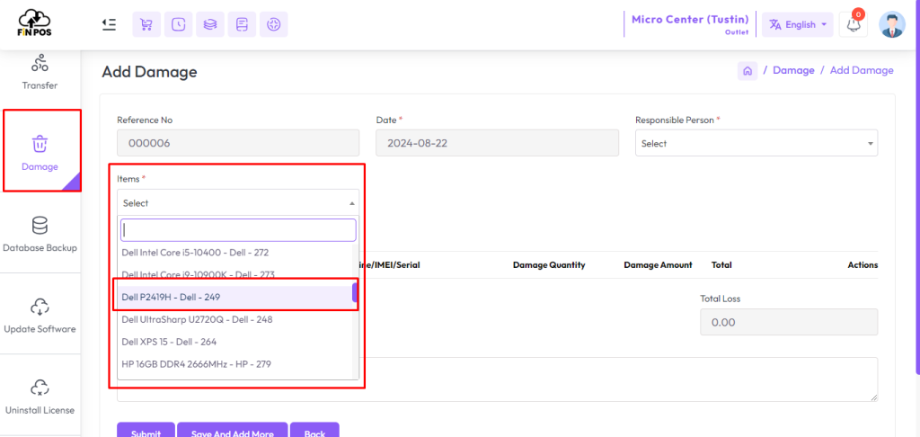This screenshot has width=920, height=437.
Task: Click the home breadcrumb icon
Action: [747, 70]
